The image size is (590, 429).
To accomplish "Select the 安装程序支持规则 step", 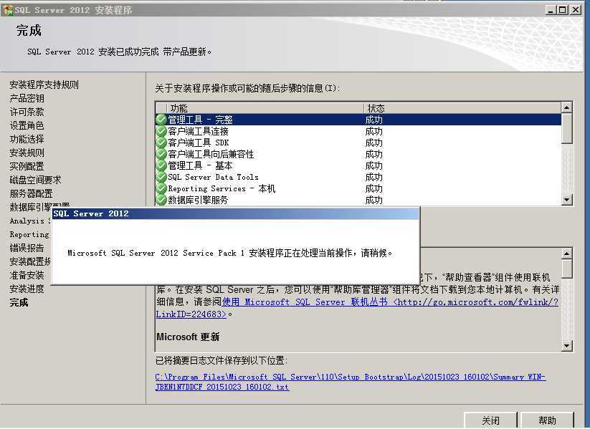I will pos(44,85).
